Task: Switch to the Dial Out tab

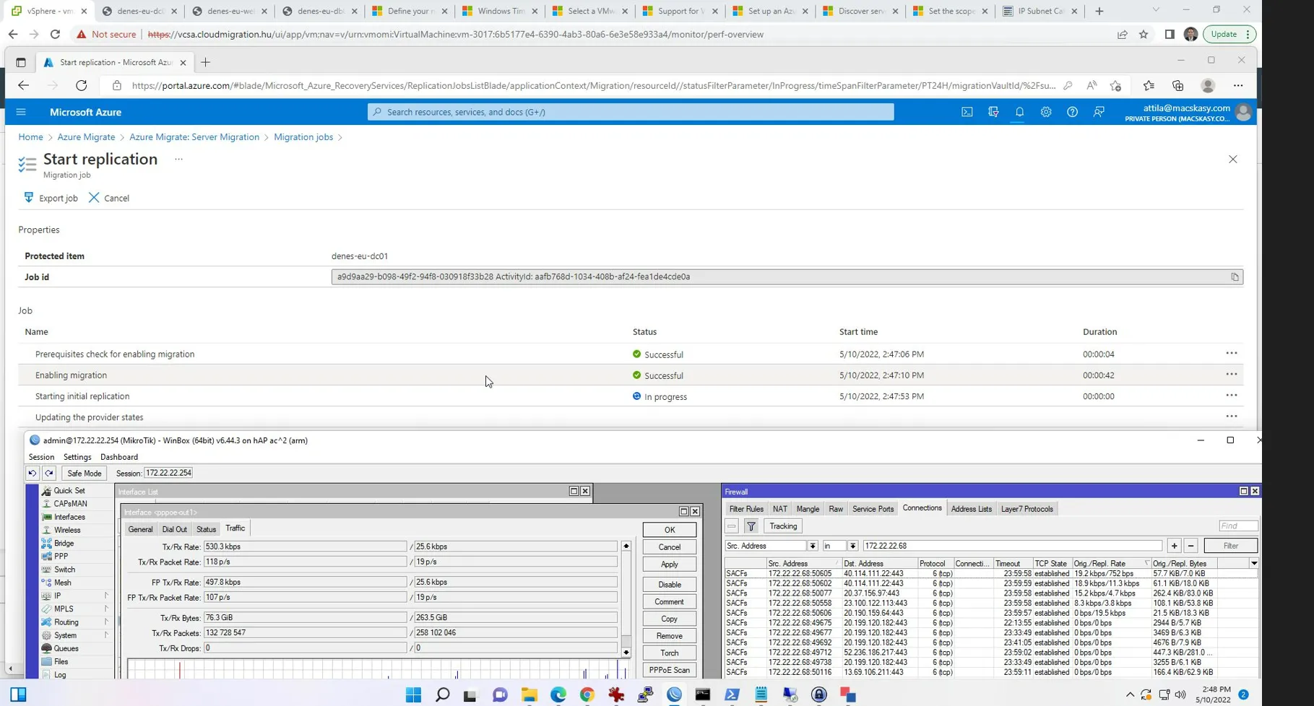Action: click(174, 529)
